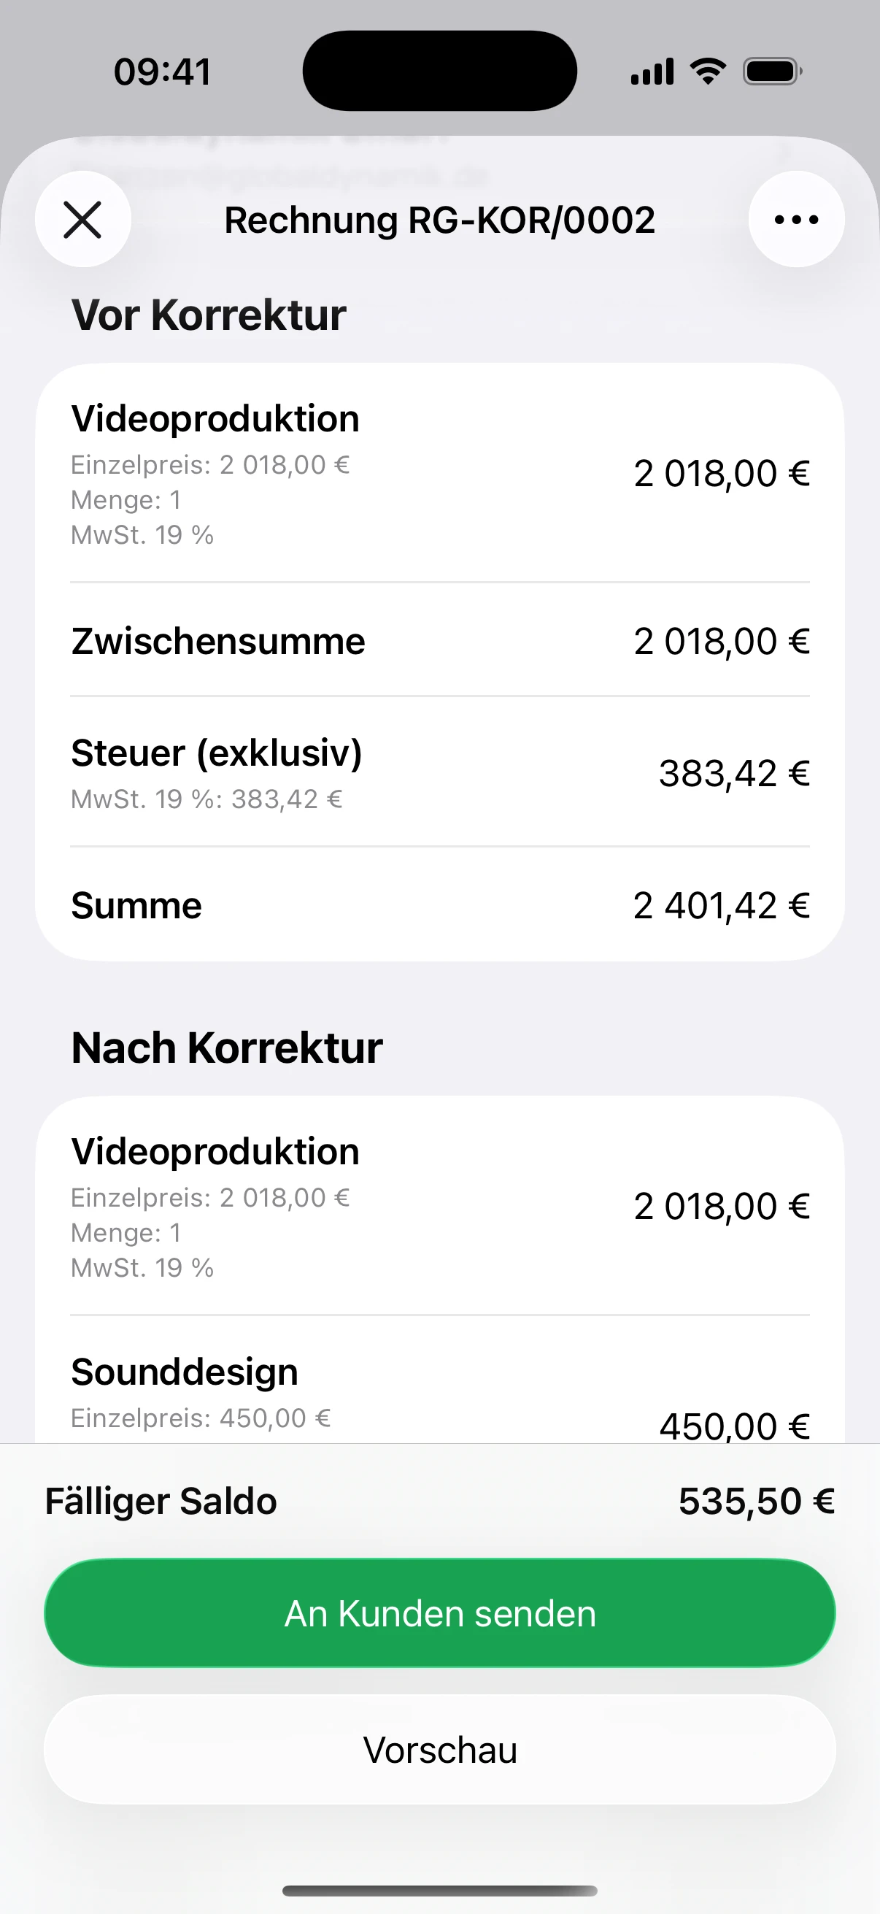Close the invoice sheet with X icon
880x1914 pixels.
click(x=82, y=220)
